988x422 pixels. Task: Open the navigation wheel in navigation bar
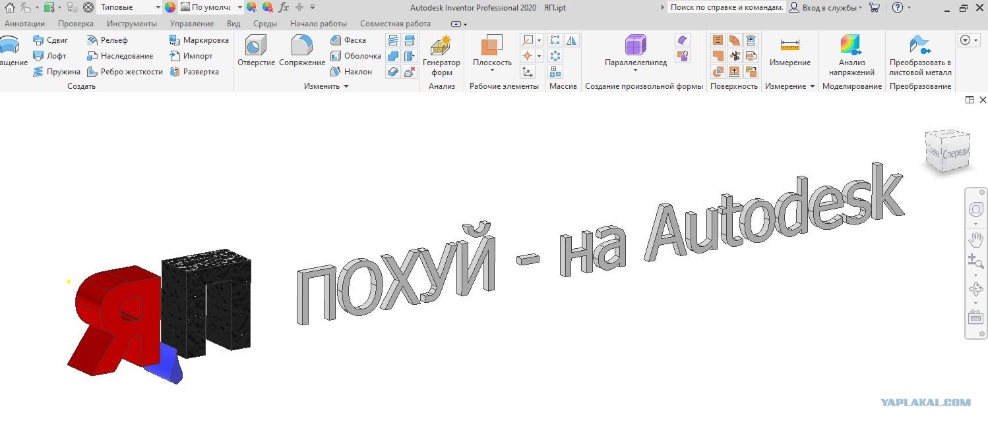[x=975, y=210]
